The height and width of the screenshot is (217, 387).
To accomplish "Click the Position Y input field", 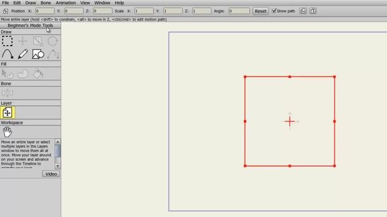I will pyautogui.click(x=74, y=11).
